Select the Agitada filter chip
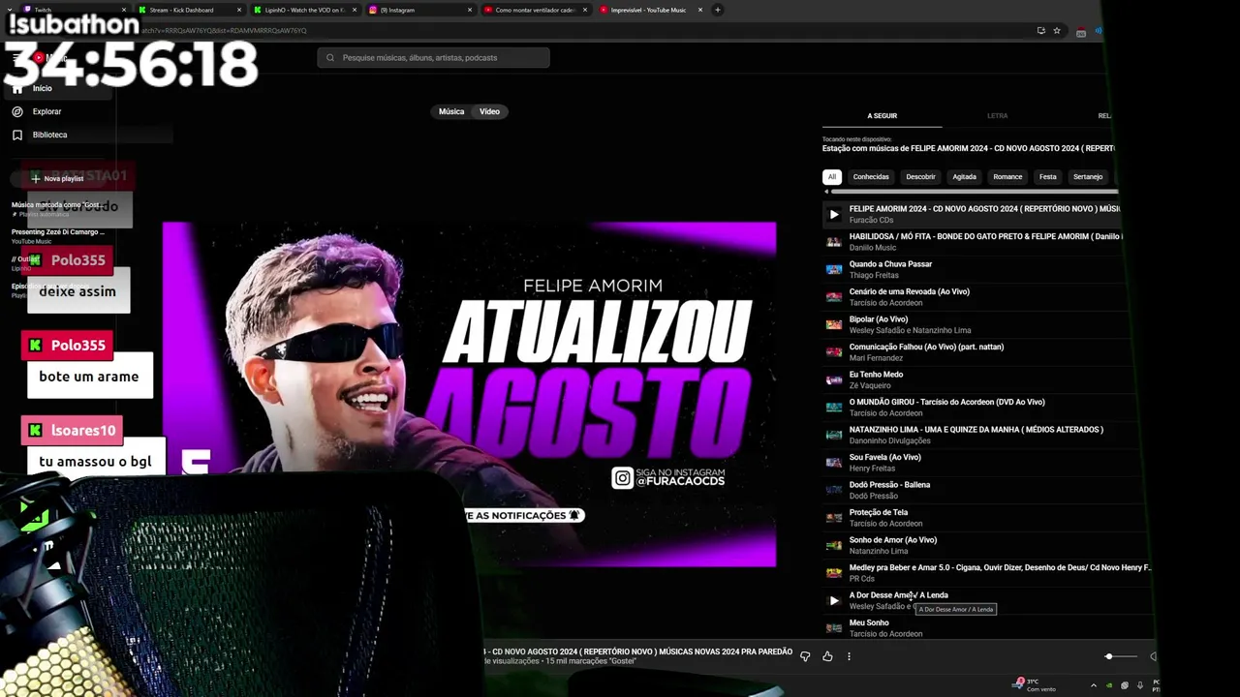The height and width of the screenshot is (697, 1240). tap(964, 177)
